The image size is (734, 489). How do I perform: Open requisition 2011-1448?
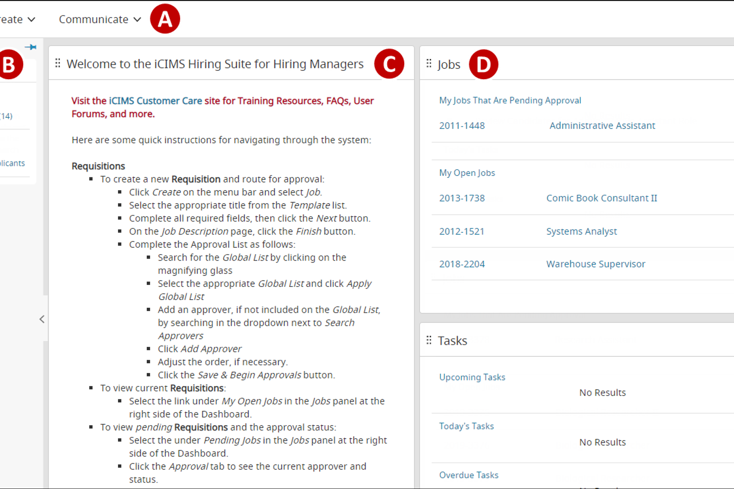462,125
